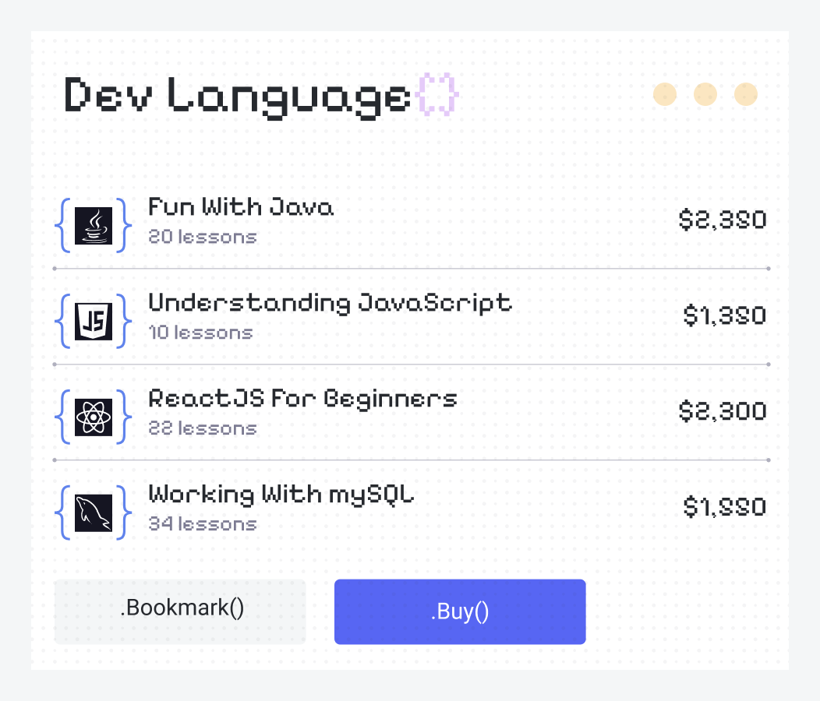The height and width of the screenshot is (701, 820).
Task: Click the $1,380 JavaScript price
Action: (725, 316)
